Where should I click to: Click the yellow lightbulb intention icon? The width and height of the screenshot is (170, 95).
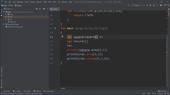point(62,36)
